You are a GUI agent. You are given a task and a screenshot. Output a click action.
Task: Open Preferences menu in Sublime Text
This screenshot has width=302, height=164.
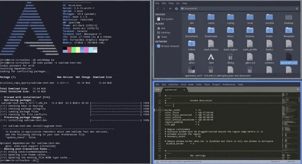click(x=229, y=84)
